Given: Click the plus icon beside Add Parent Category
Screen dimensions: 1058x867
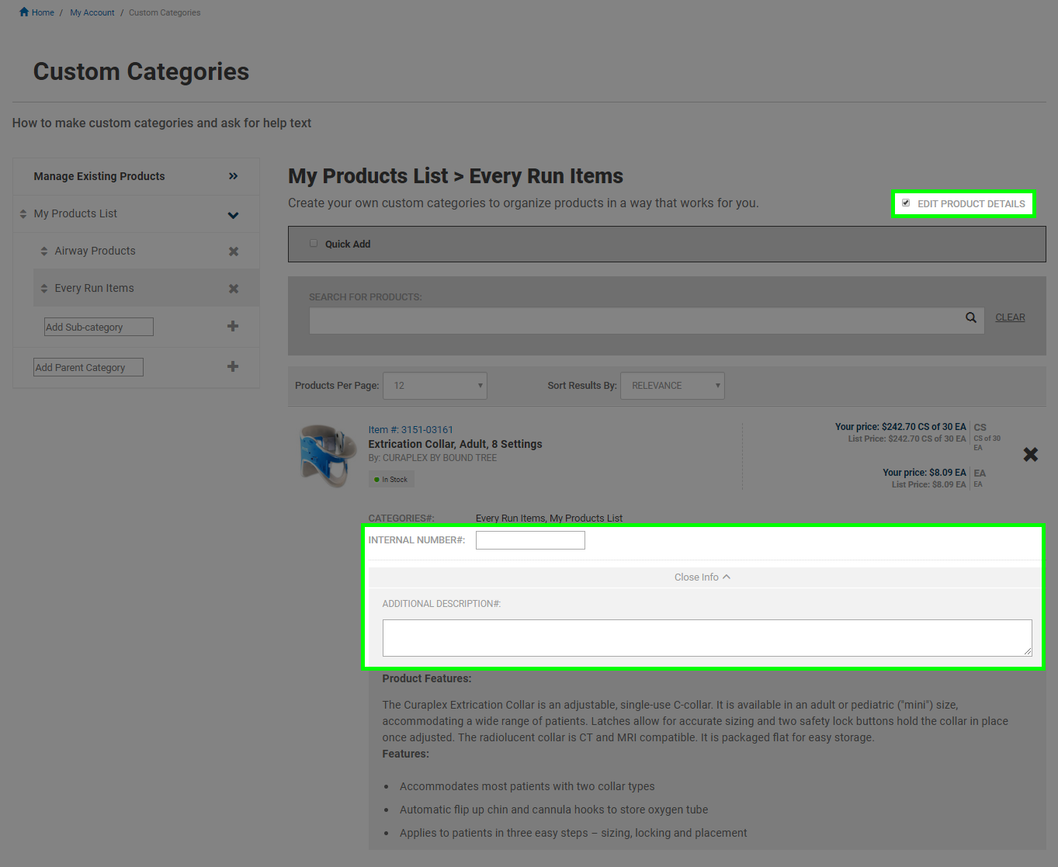Looking at the screenshot, I should click(232, 366).
